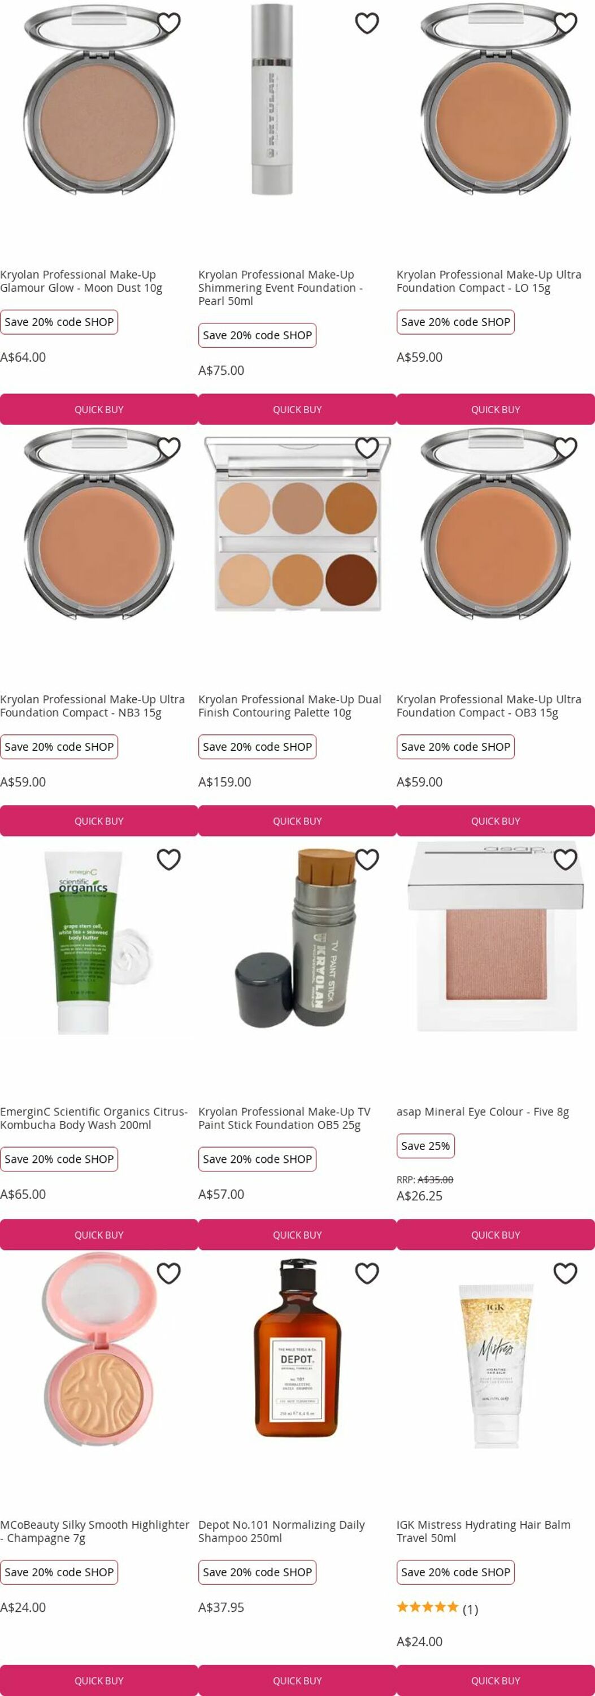
Task: Open IGK Mistress Hydrating Hair Balm title link
Action: (x=483, y=1531)
